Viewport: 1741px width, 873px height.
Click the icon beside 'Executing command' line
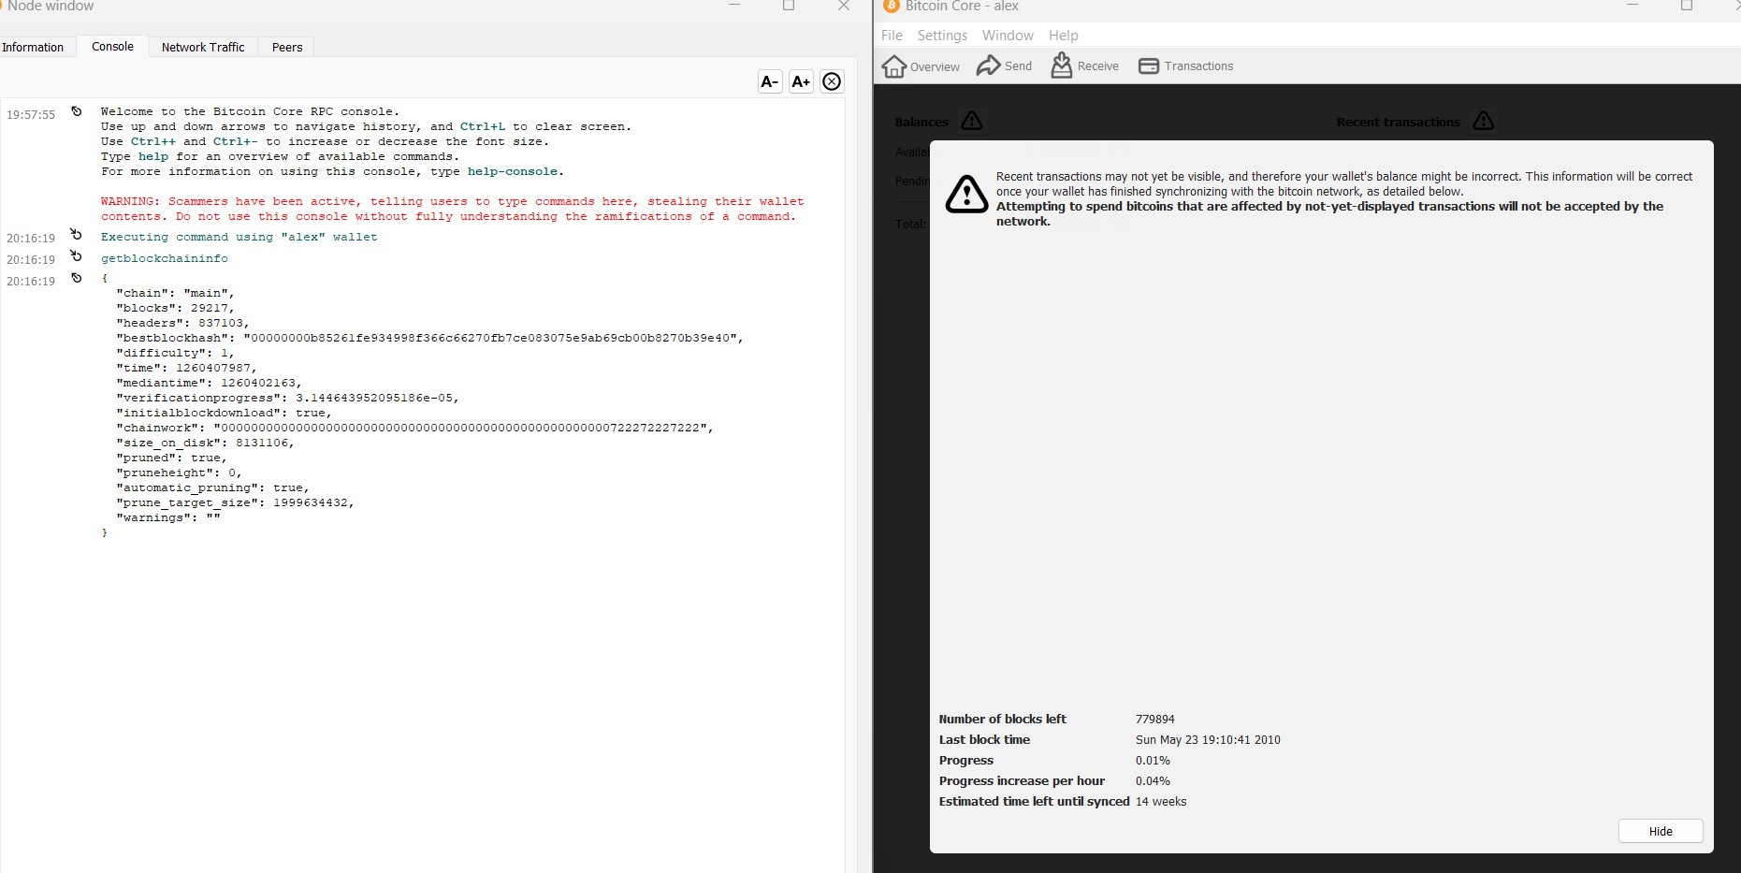tap(77, 235)
